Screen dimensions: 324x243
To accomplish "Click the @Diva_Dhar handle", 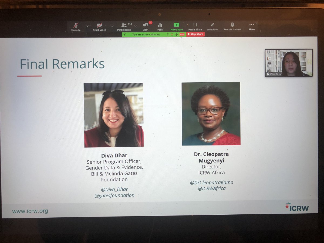I will [114, 189].
